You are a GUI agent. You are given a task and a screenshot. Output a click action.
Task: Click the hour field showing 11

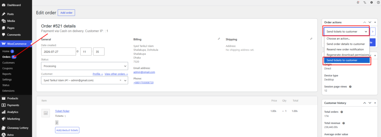[x=86, y=52]
